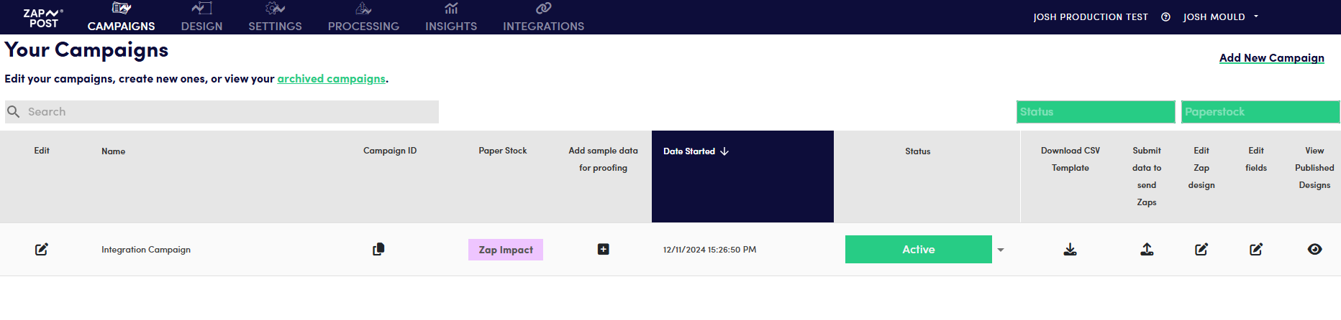Open the Status filter dropdown
Image resolution: width=1341 pixels, height=320 pixels.
(x=1095, y=112)
